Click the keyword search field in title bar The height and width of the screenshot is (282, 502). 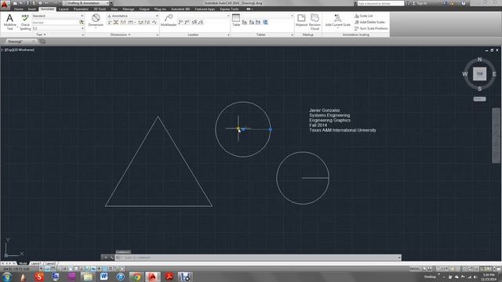(x=380, y=3)
